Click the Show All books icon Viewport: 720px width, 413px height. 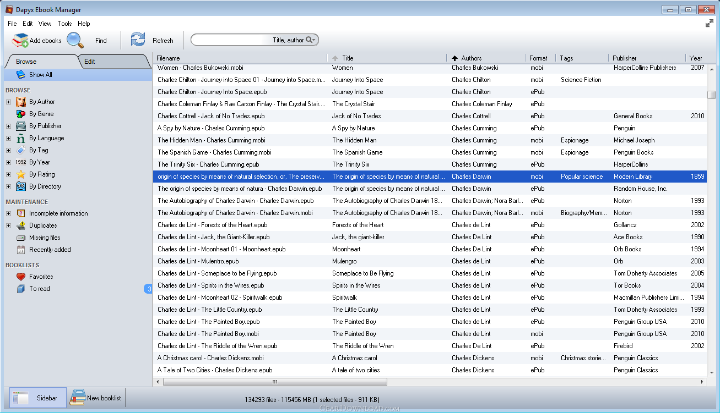tap(20, 75)
